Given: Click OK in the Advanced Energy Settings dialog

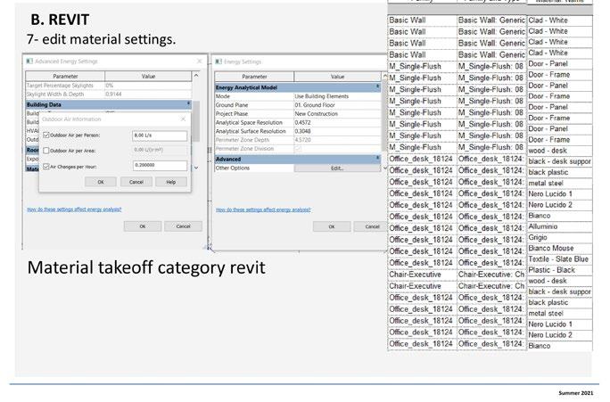Looking at the screenshot, I should (x=143, y=226).
